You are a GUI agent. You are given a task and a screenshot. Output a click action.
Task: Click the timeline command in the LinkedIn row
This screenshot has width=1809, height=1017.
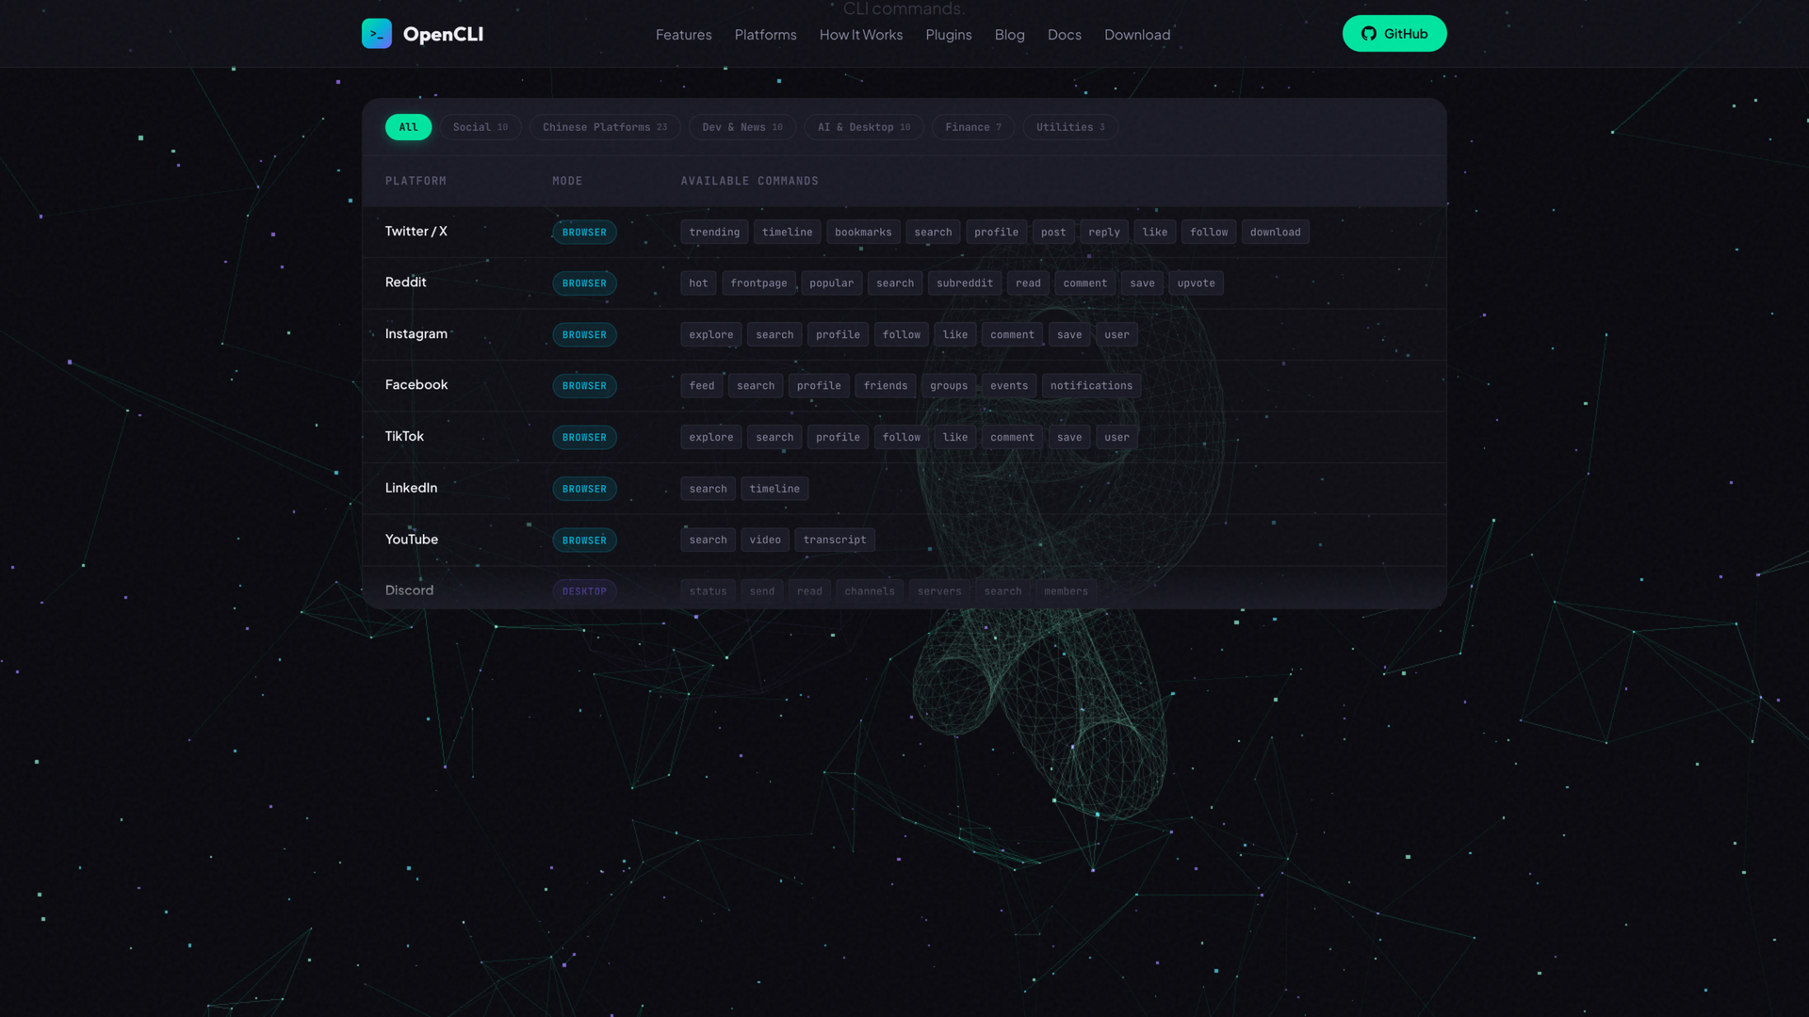pos(774,489)
